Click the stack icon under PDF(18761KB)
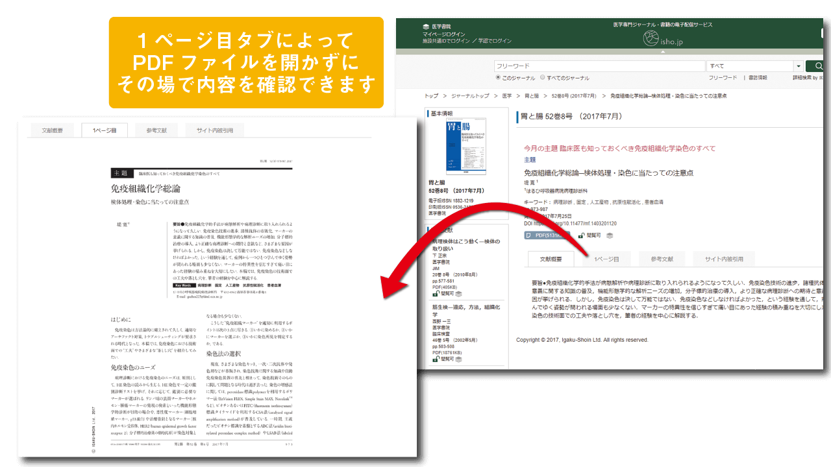The height and width of the screenshot is (467, 831). click(459, 358)
